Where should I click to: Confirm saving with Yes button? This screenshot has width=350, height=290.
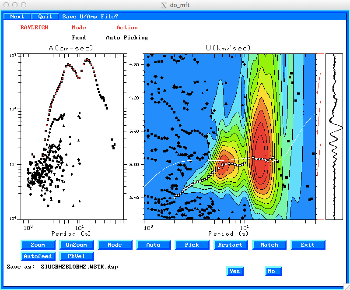point(235,271)
